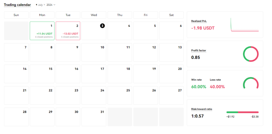Select July 4 calendar cell

[120, 31]
